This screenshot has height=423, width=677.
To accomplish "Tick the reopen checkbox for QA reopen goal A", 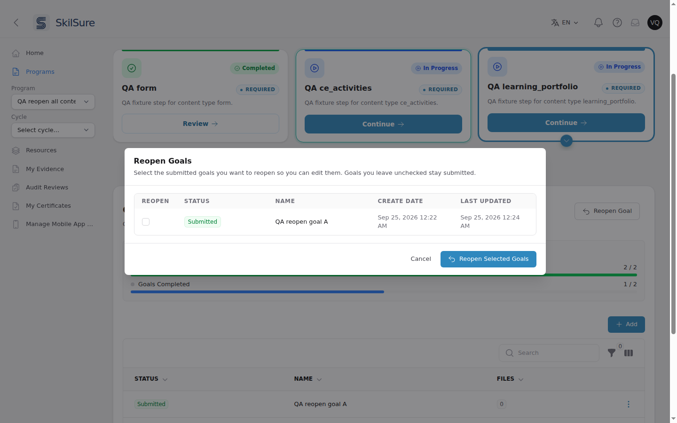I will point(146,222).
